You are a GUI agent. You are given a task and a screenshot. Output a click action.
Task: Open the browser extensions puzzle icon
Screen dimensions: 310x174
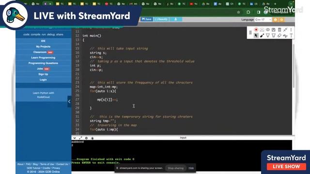point(248,12)
